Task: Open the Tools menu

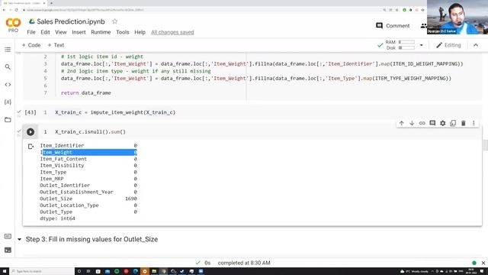Action: coord(122,32)
